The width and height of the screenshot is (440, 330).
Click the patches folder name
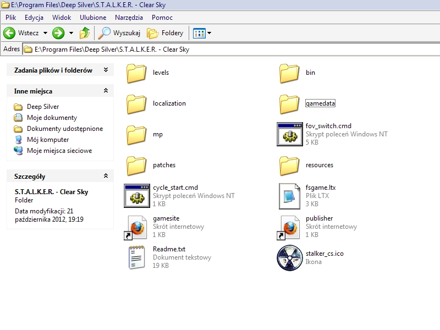pyautogui.click(x=164, y=165)
